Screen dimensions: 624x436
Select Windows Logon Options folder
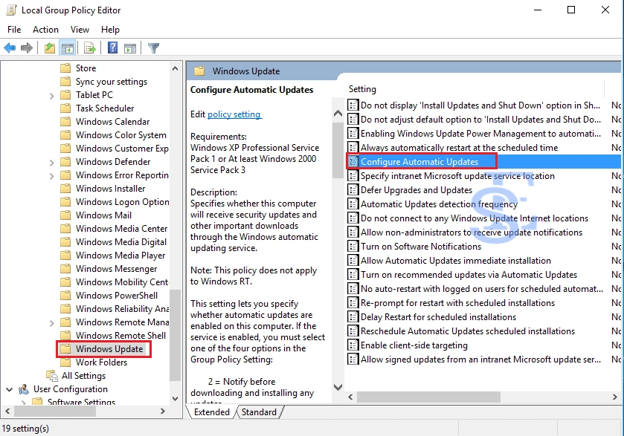point(123,202)
